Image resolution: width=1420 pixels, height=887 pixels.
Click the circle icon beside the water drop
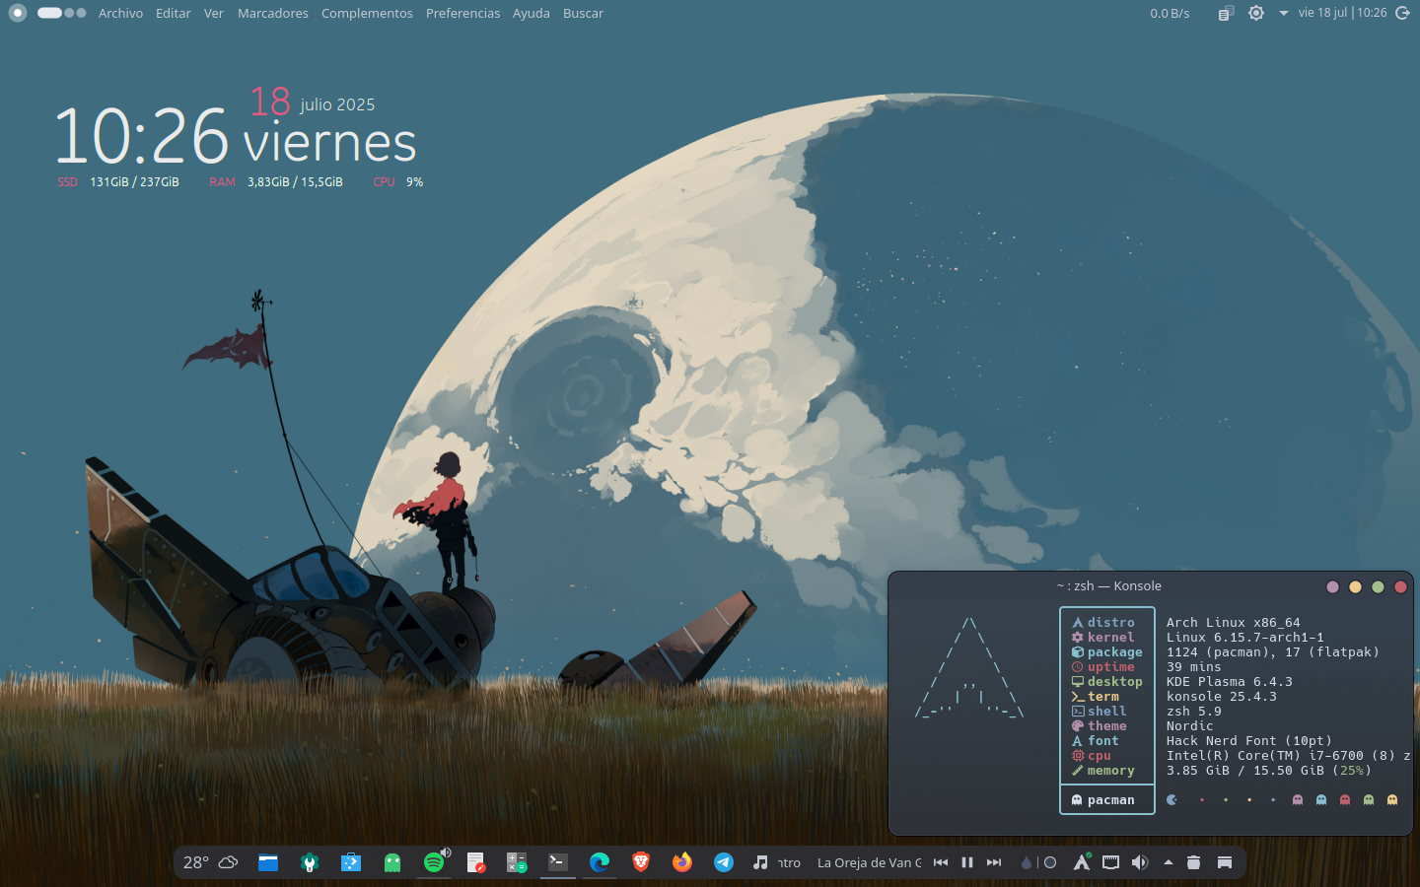[x=1050, y=862]
